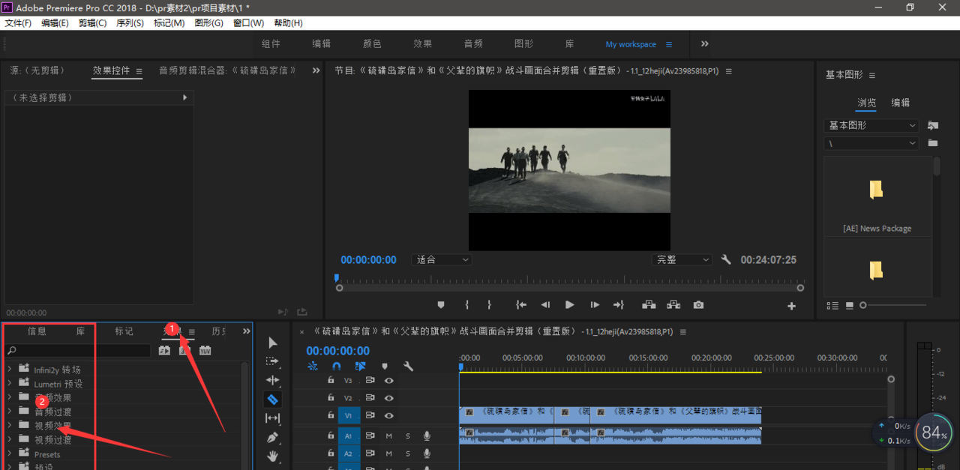This screenshot has width=960, height=470.
Task: Switch to the 编辑 tab in Essential Graphics
Action: [x=900, y=103]
